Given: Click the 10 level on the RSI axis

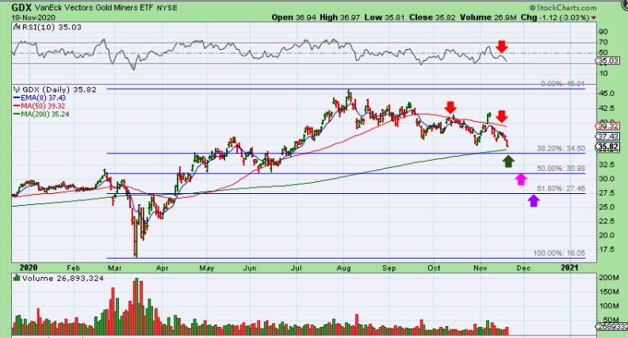Looking at the screenshot, I should click(603, 74).
